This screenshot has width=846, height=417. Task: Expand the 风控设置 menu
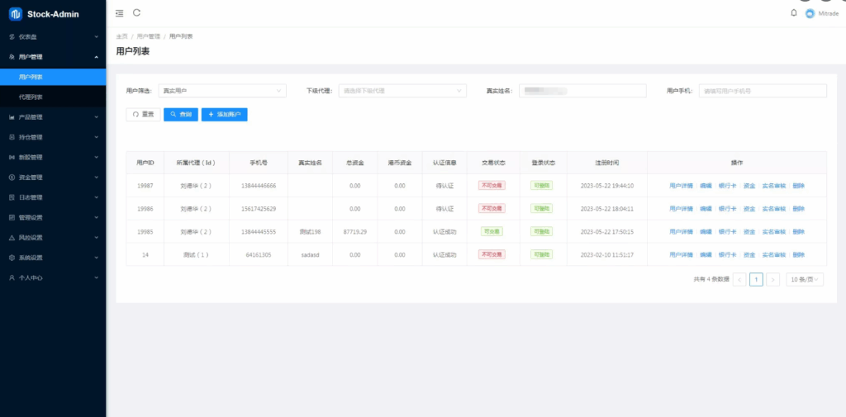(53, 237)
